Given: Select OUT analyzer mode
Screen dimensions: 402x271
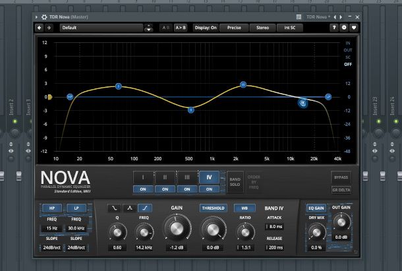Looking at the screenshot, I should click(x=348, y=50).
